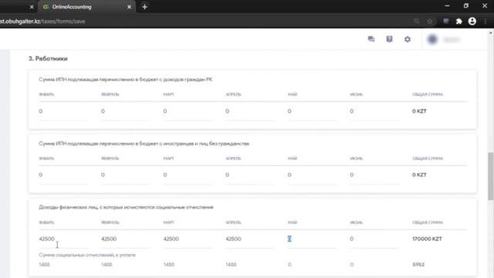Edit March income field showing 42500
Screen dimensions: 494x278
click(188, 239)
